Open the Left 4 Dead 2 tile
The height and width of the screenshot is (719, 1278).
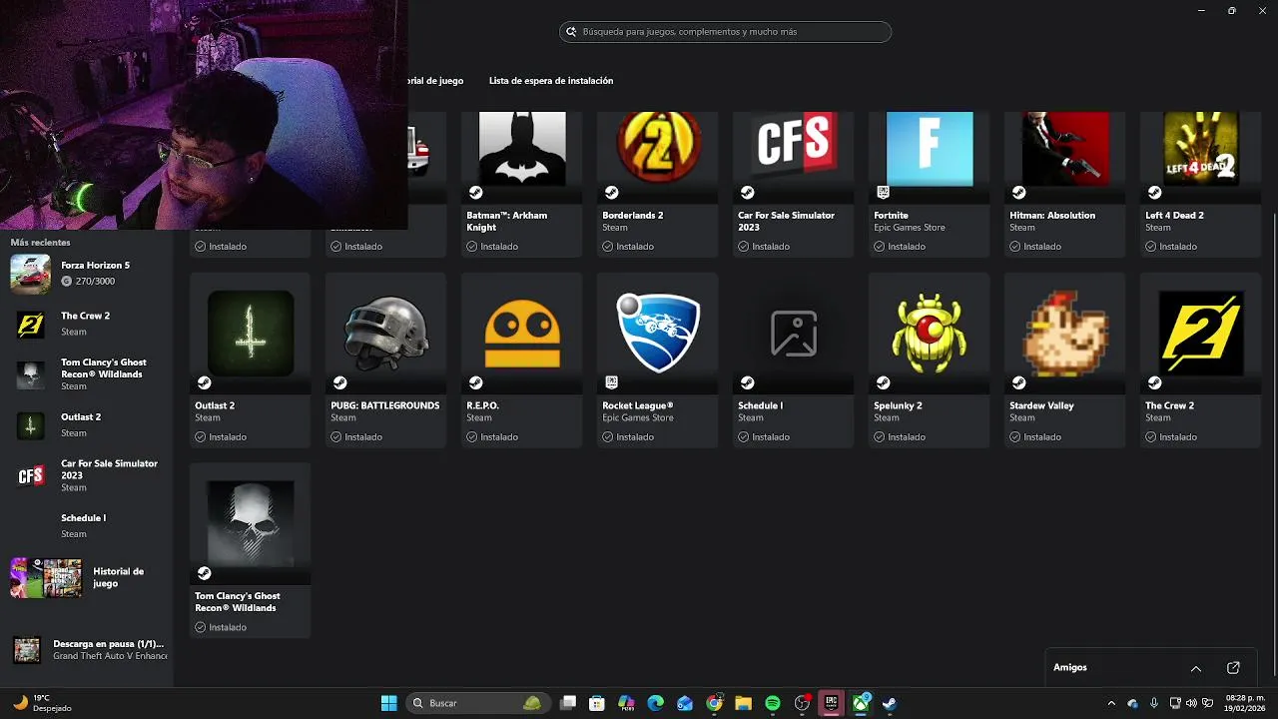pos(1200,184)
